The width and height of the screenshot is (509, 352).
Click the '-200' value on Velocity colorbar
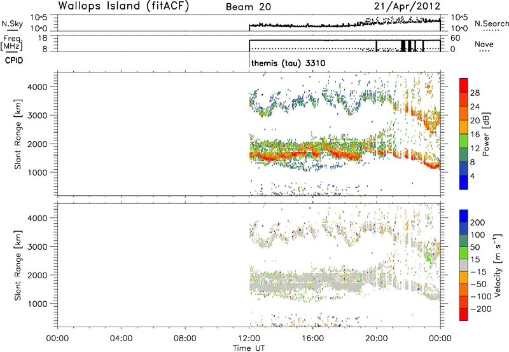480,309
